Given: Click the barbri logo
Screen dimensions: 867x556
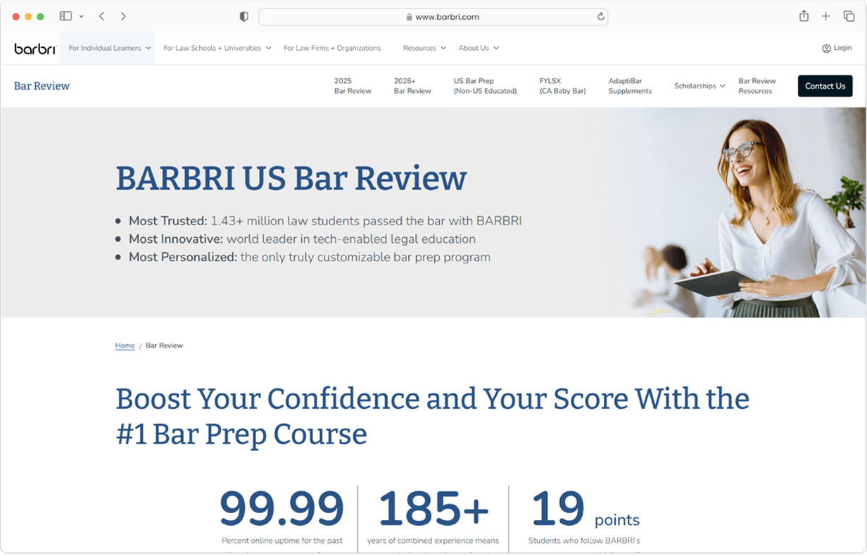Looking at the screenshot, I should (x=35, y=49).
